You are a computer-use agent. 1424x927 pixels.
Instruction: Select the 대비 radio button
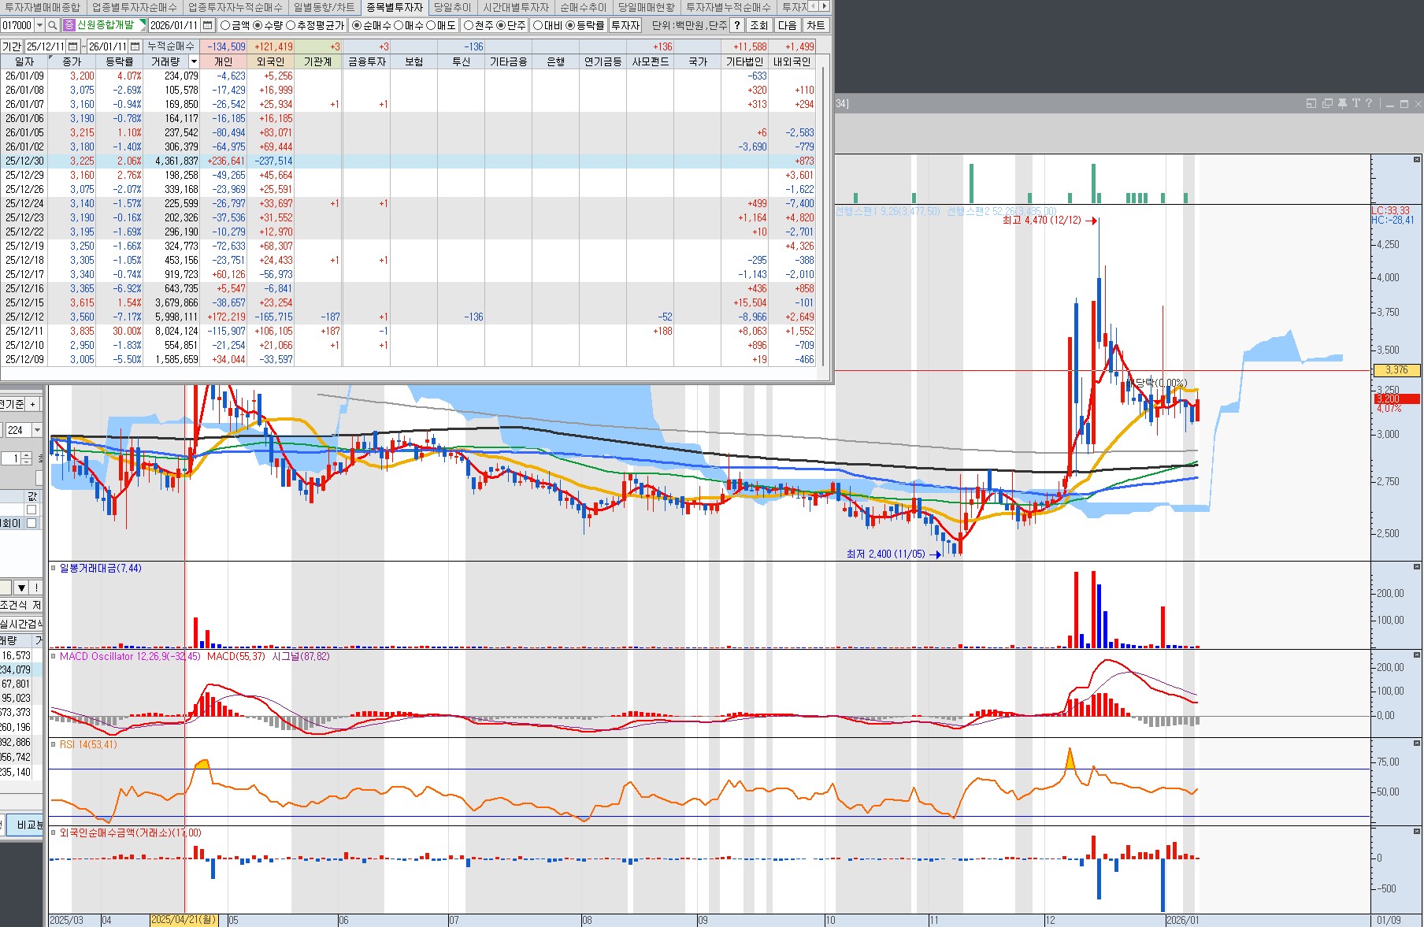click(x=538, y=25)
